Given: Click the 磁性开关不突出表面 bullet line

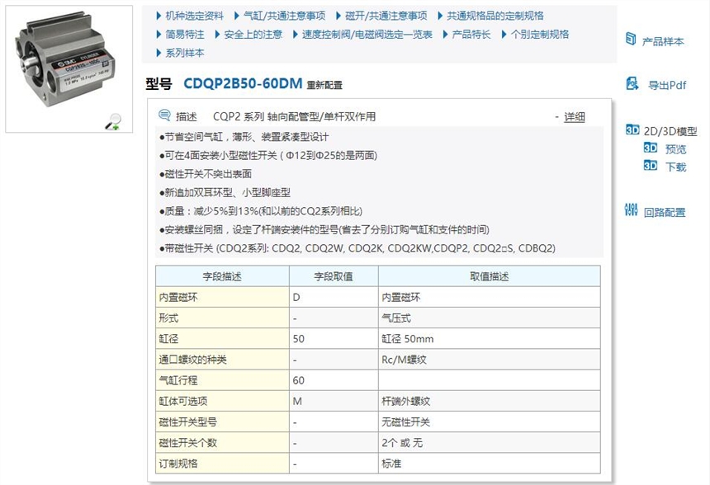Looking at the screenshot, I should (x=206, y=174).
